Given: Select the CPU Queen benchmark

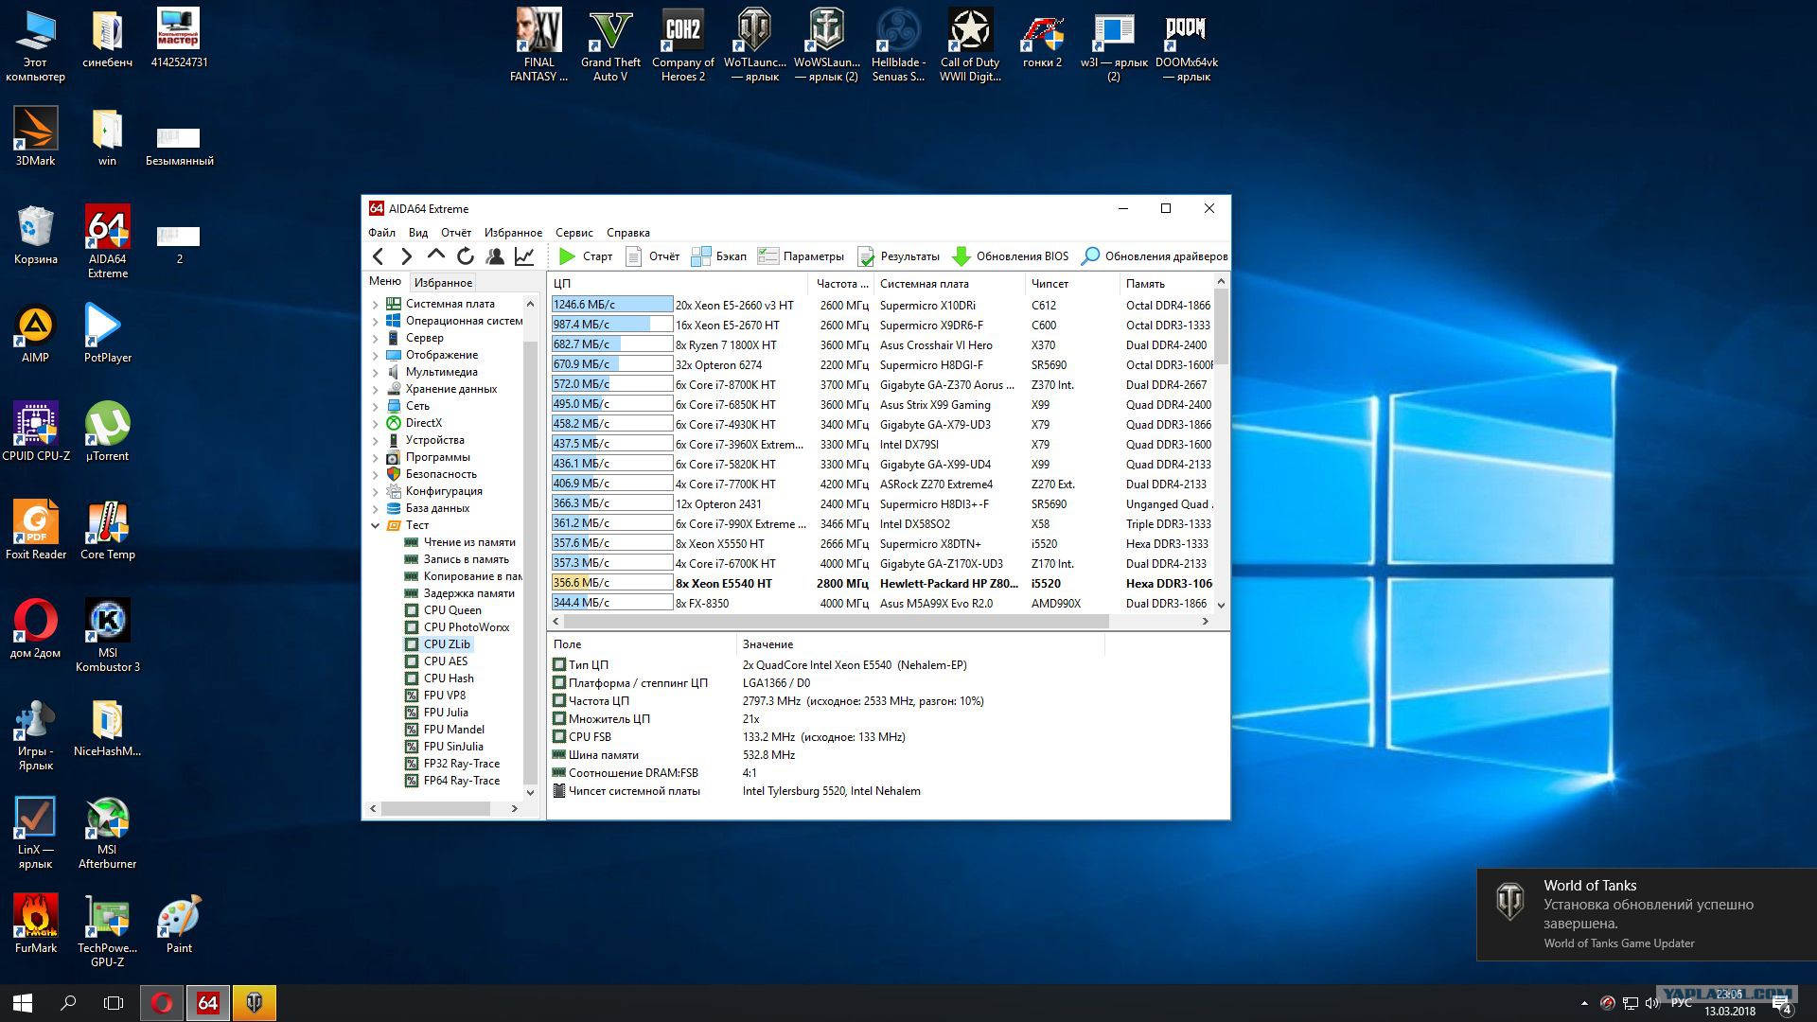Looking at the screenshot, I should point(452,610).
